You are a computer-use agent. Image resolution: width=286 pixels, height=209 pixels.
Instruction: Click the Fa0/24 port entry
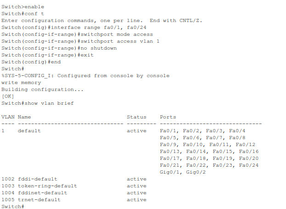tap(249, 165)
